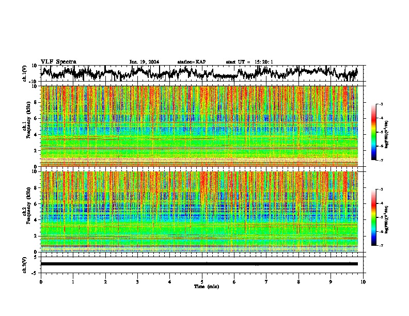Image resolution: width=409 pixels, height=316 pixels.
Task: Click the -7 label on the ch.1 color scale
Action: (381, 160)
